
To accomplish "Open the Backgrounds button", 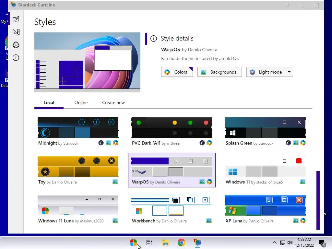I will pyautogui.click(x=219, y=72).
